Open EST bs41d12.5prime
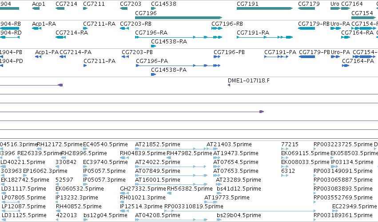 pos(239,189)
